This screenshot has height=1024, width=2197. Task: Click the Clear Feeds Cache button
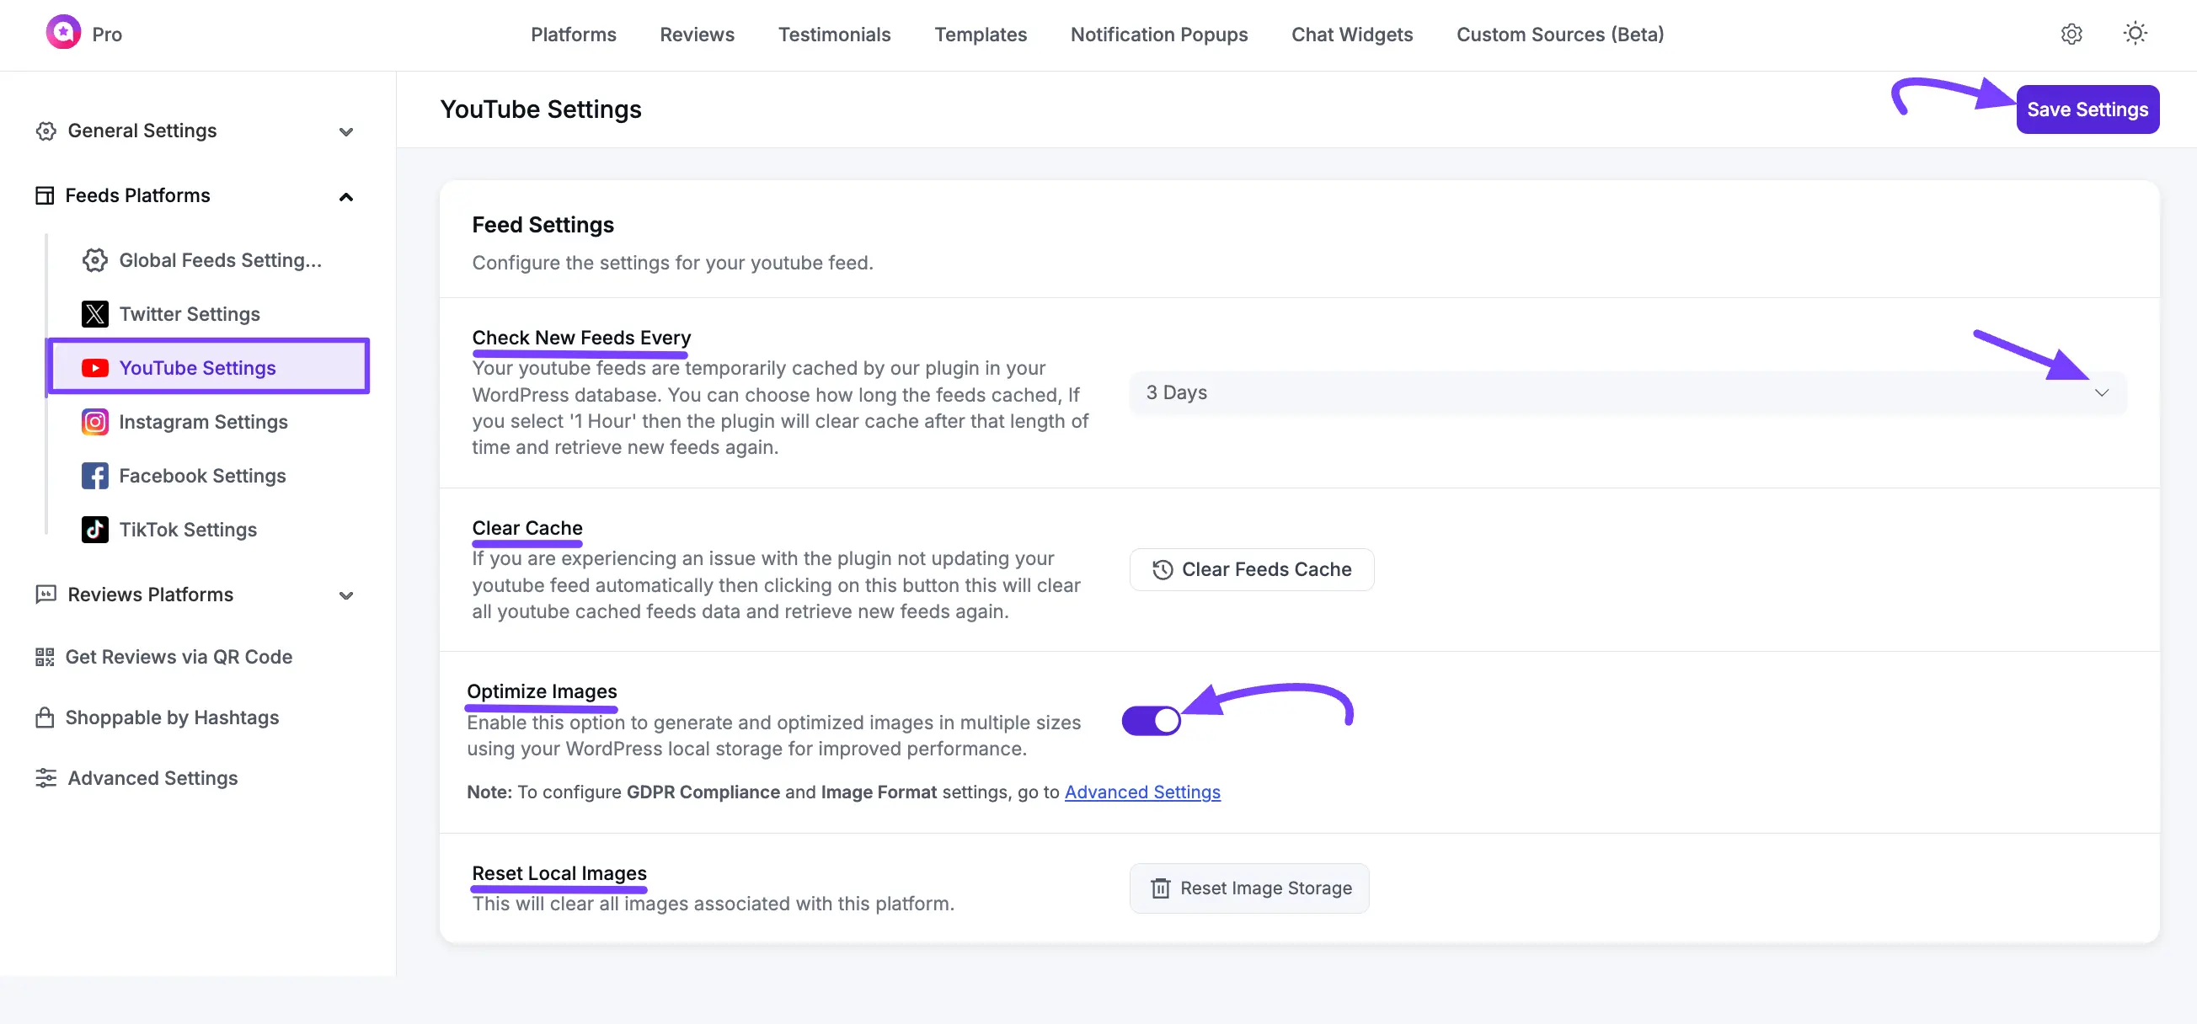click(1251, 569)
